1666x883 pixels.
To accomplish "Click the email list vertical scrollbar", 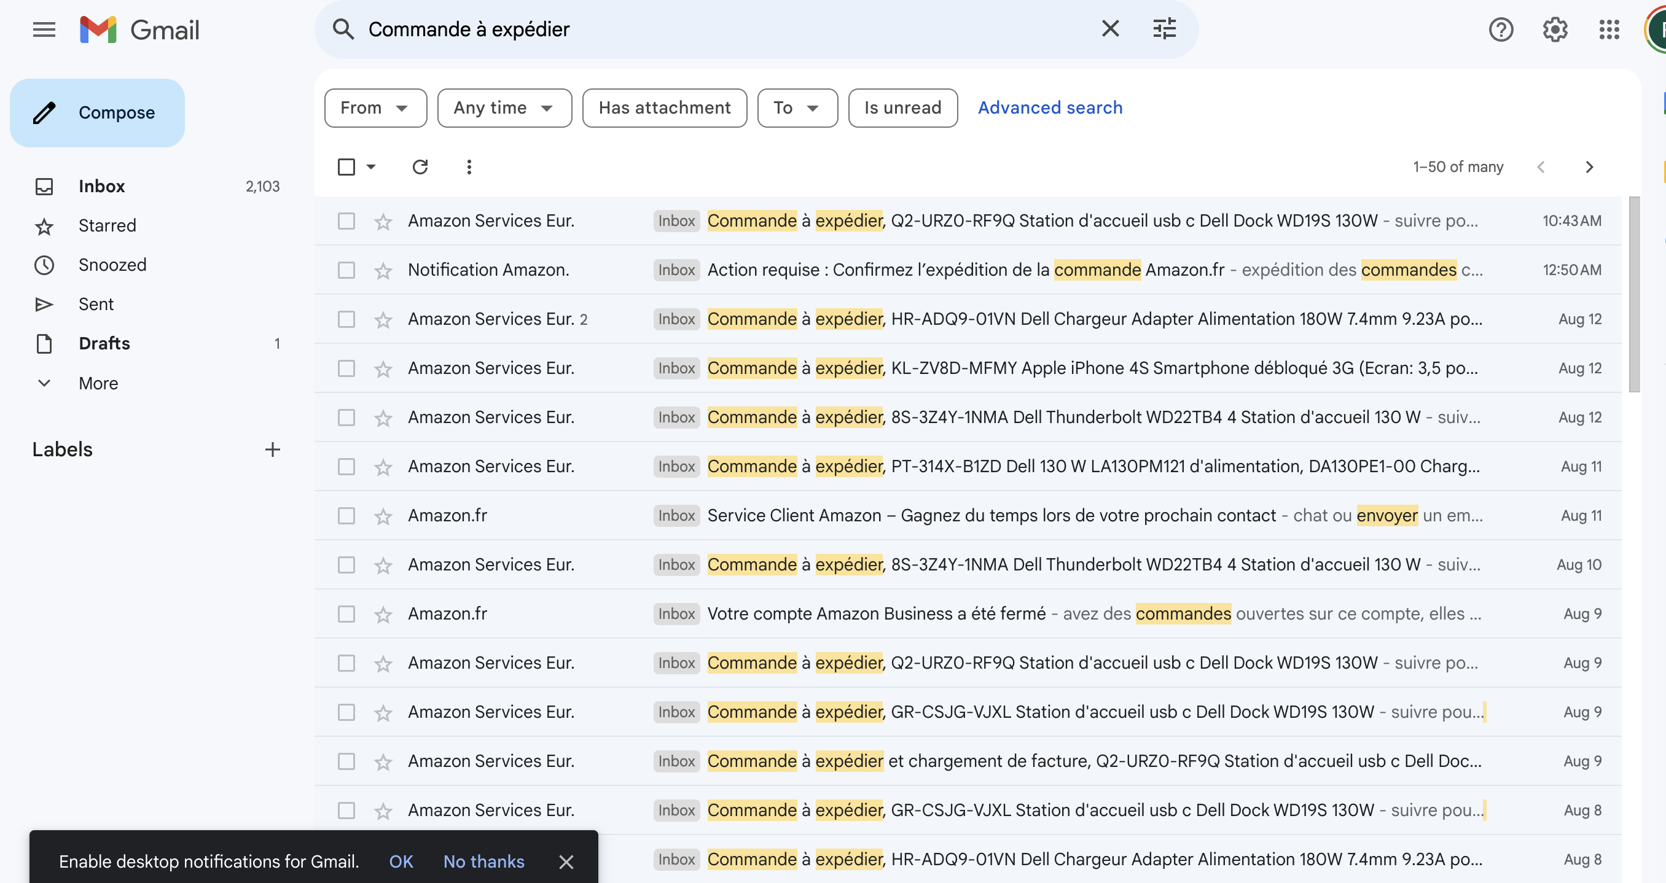I will click(1633, 294).
